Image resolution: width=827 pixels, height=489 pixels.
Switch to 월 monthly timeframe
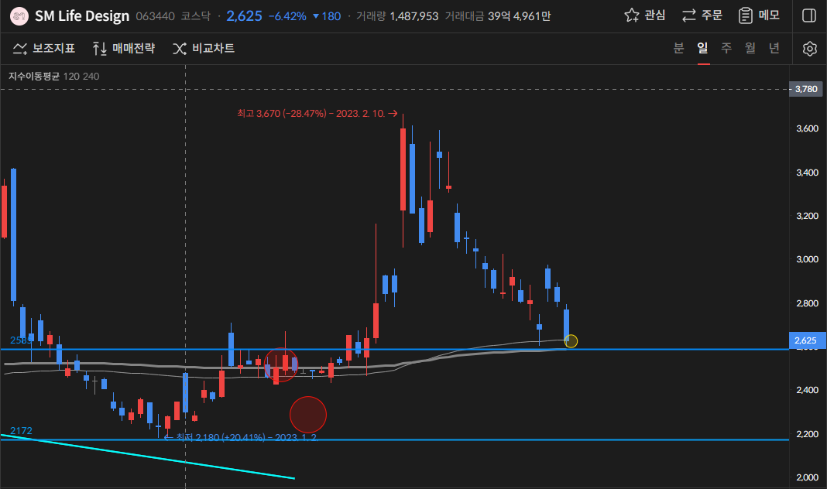tap(750, 48)
